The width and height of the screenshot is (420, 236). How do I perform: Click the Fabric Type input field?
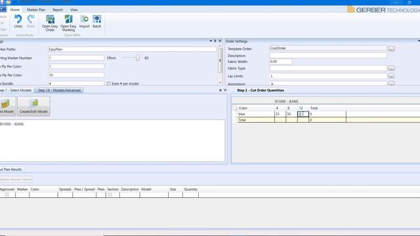coord(328,68)
